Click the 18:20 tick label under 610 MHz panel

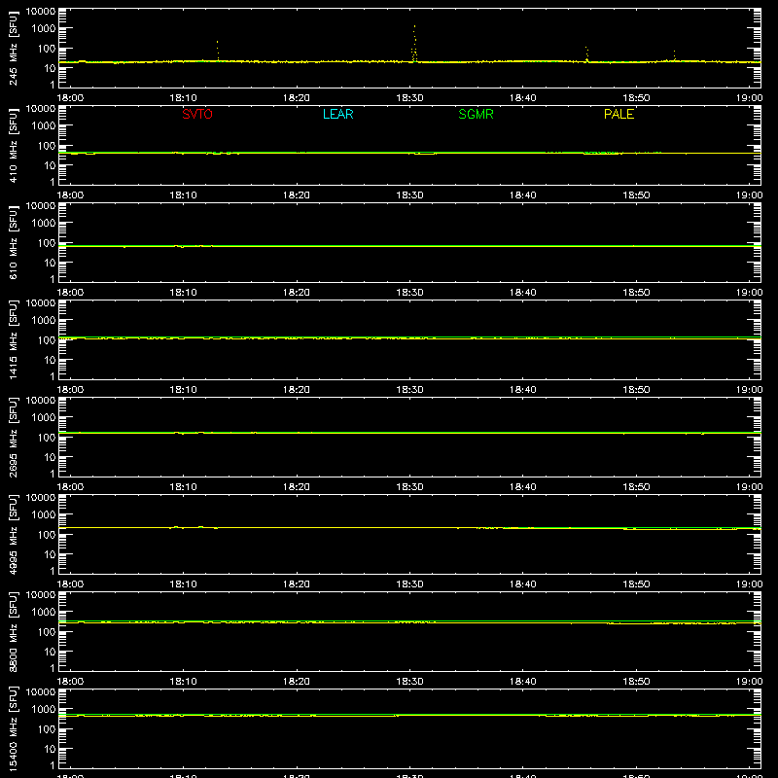pyautogui.click(x=297, y=293)
